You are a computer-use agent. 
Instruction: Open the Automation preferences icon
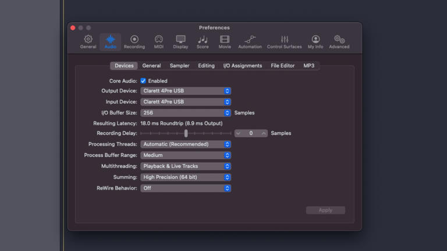[250, 41]
